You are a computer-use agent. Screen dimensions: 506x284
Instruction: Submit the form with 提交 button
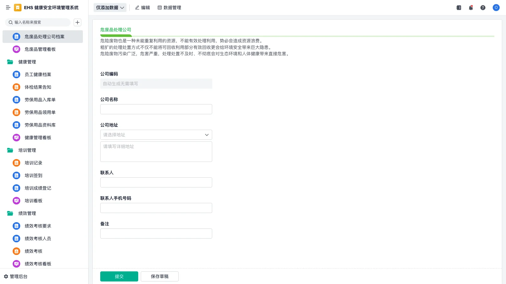click(119, 276)
